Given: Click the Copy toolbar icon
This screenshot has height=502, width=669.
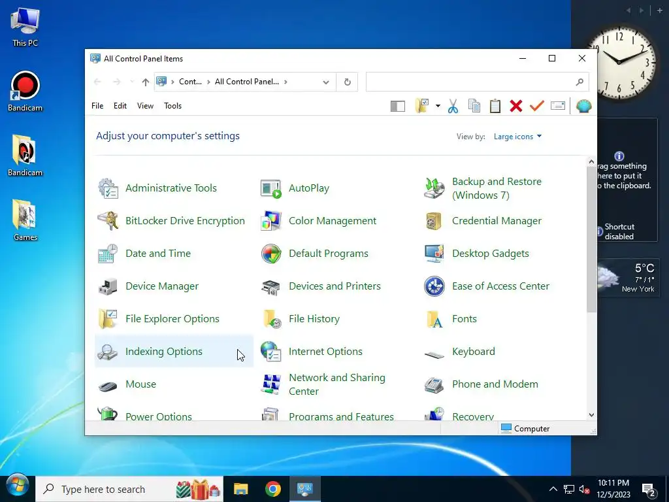Looking at the screenshot, I should click(474, 106).
